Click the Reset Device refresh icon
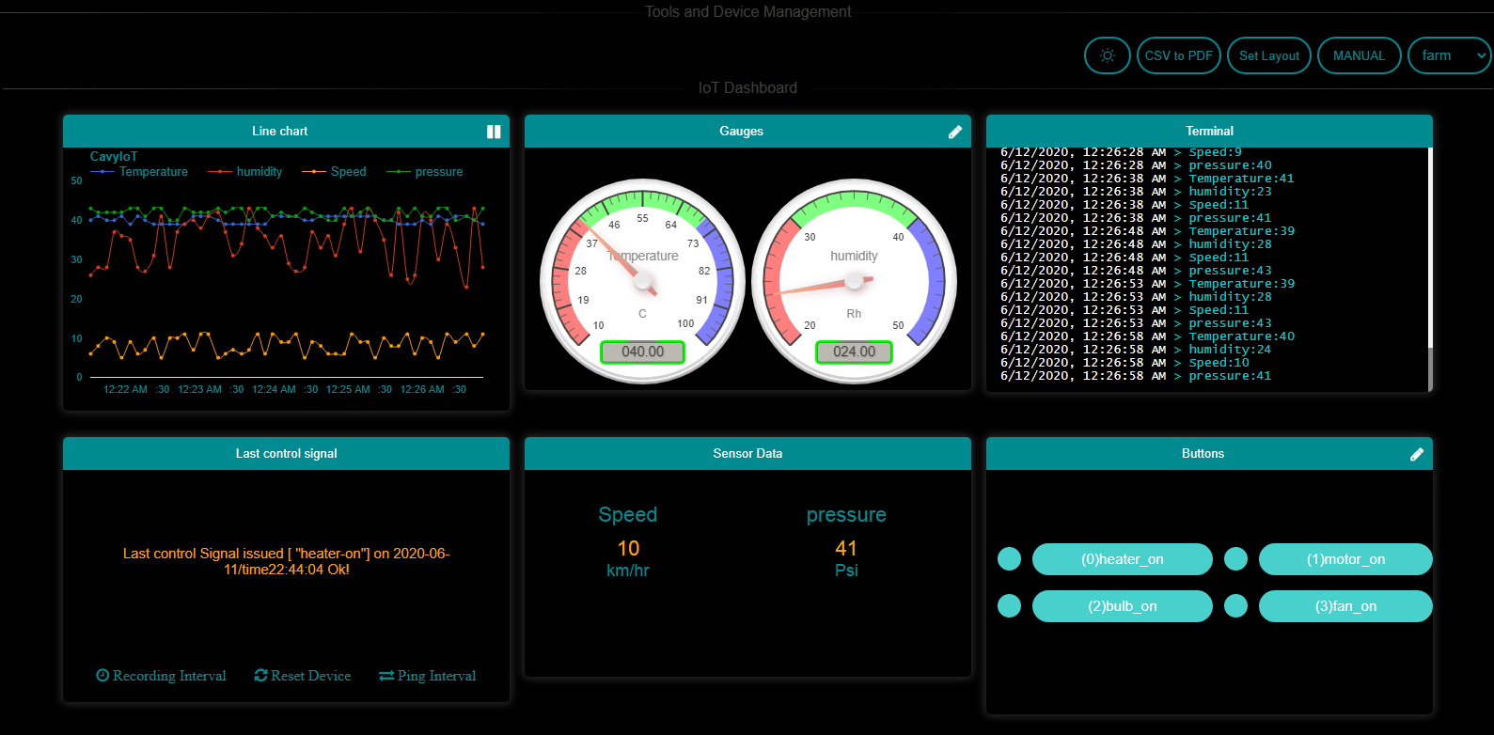 pyautogui.click(x=260, y=676)
